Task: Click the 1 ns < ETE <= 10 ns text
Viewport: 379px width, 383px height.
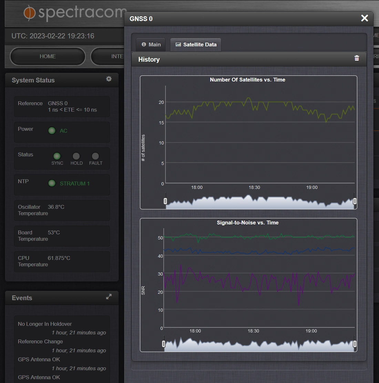Action: (72, 110)
